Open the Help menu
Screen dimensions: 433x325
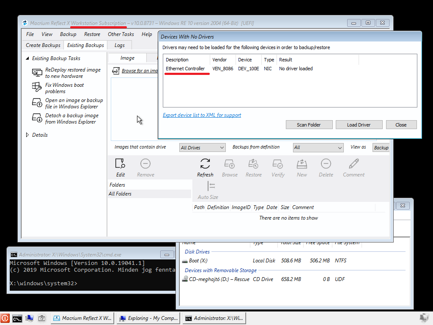point(147,34)
